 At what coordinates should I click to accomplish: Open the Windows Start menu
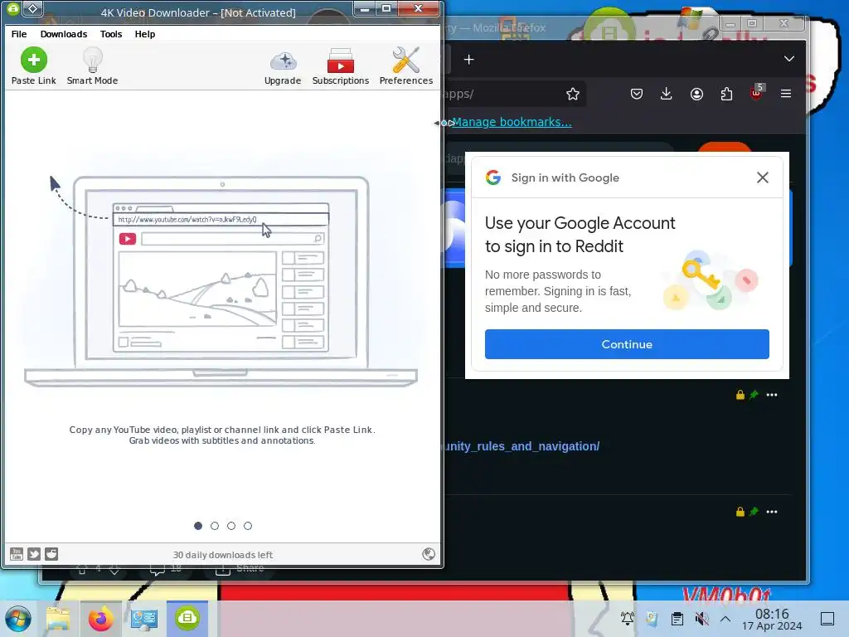coord(18,619)
